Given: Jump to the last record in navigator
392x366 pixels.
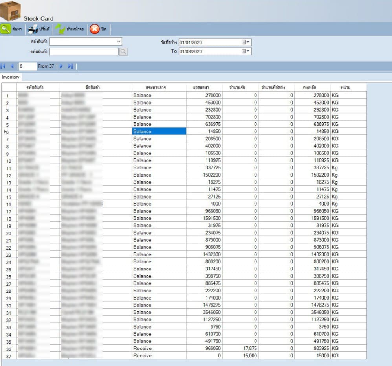Looking at the screenshot, I should (70, 66).
